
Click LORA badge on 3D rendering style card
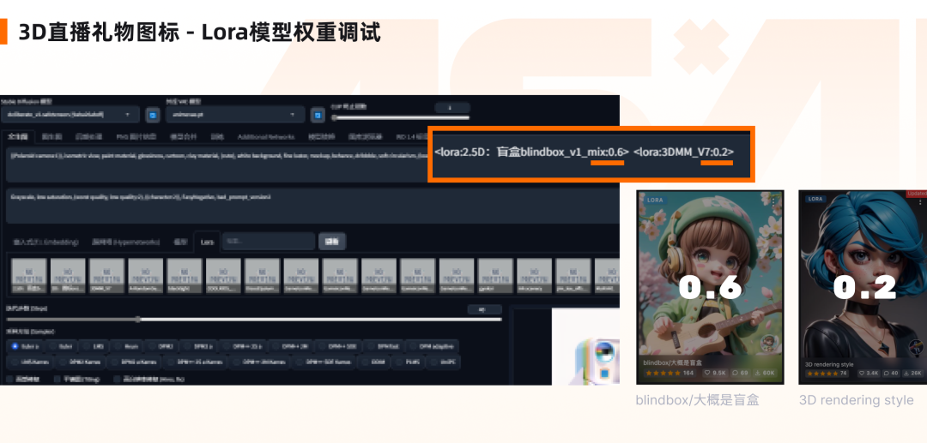point(815,200)
